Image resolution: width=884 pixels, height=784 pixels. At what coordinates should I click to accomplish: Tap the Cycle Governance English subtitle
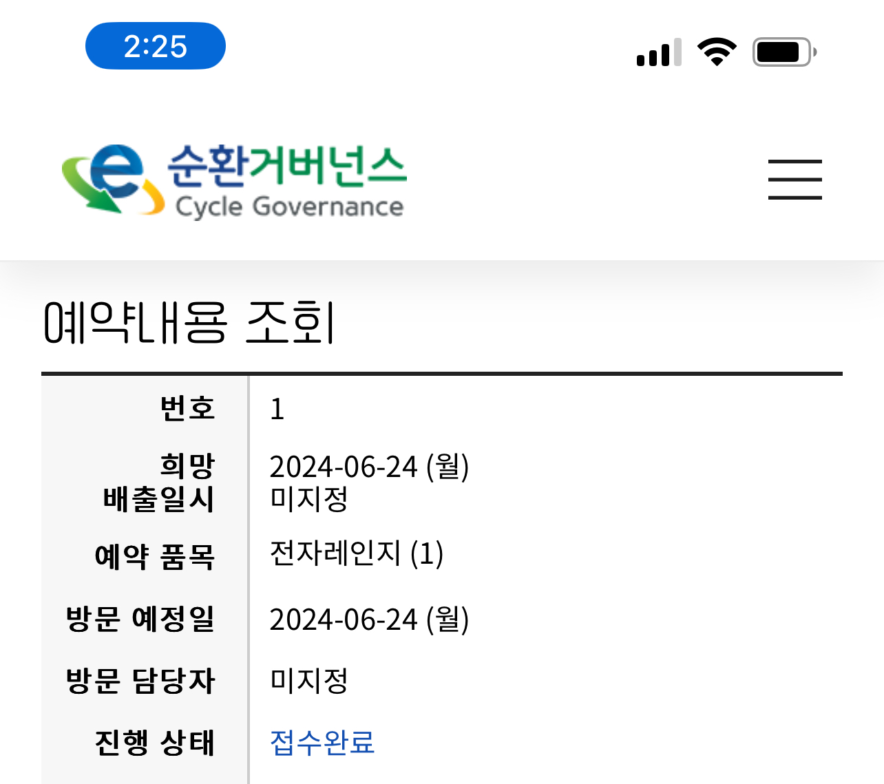(x=289, y=207)
